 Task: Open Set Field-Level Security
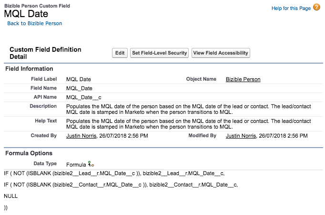coord(160,53)
